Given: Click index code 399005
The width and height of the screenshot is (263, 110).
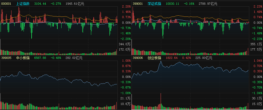Looking at the screenshot, I should pos(6,58).
